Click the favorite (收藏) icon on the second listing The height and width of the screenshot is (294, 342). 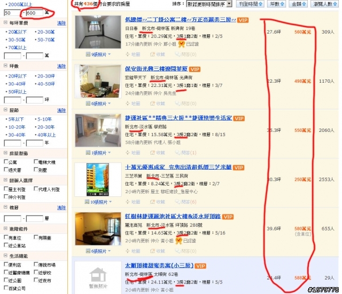click(152, 104)
